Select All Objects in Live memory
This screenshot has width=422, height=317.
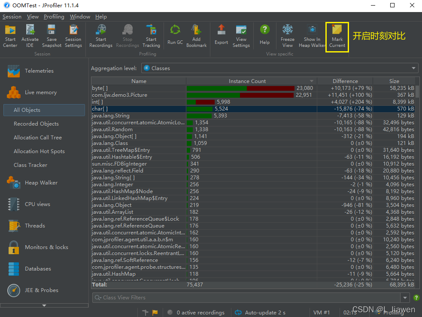44,110
